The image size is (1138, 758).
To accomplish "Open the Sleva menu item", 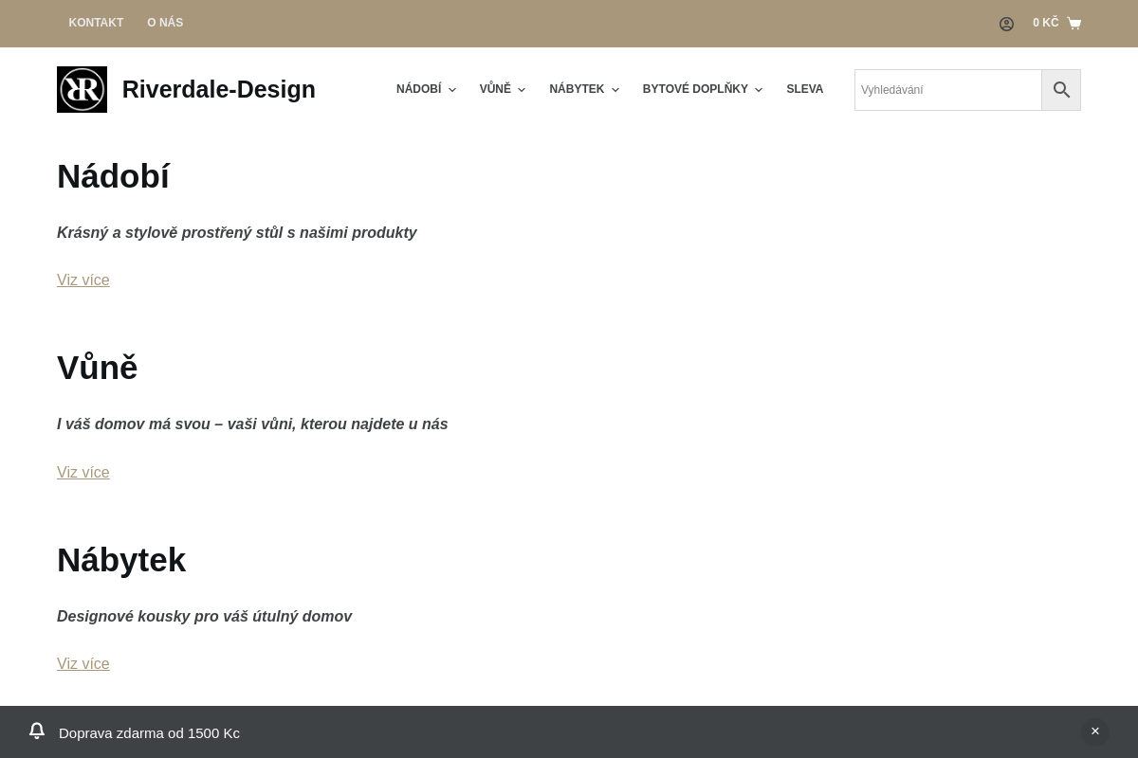I will click(x=804, y=89).
